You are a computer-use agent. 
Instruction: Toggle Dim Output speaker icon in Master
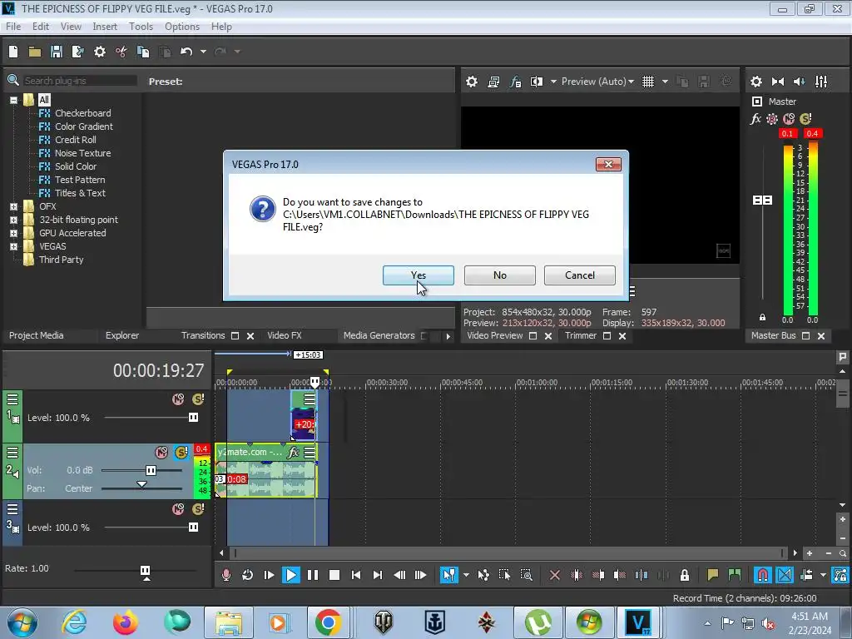[800, 82]
